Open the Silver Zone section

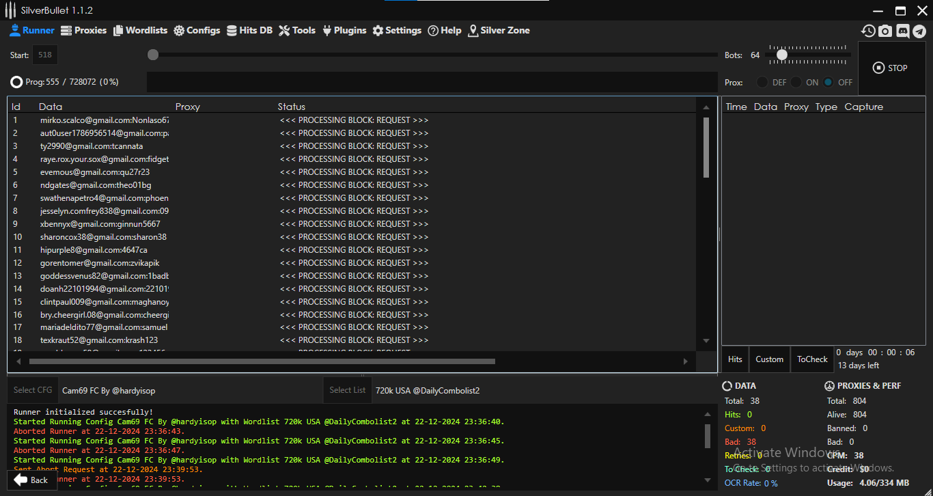click(x=499, y=30)
